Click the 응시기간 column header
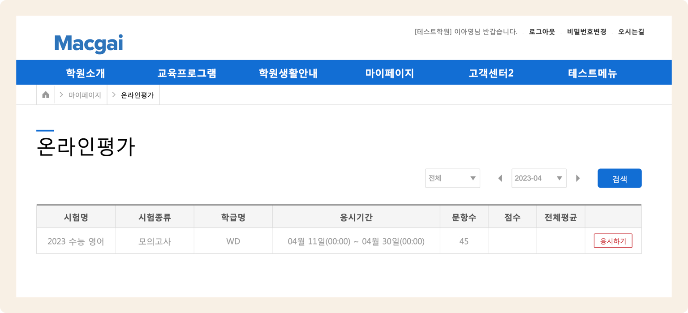 356,218
